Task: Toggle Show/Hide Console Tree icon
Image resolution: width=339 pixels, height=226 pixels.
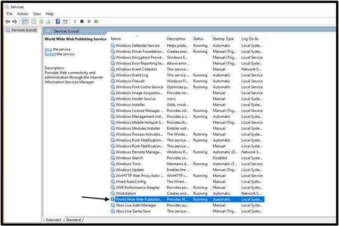Action: pyautogui.click(x=25, y=22)
